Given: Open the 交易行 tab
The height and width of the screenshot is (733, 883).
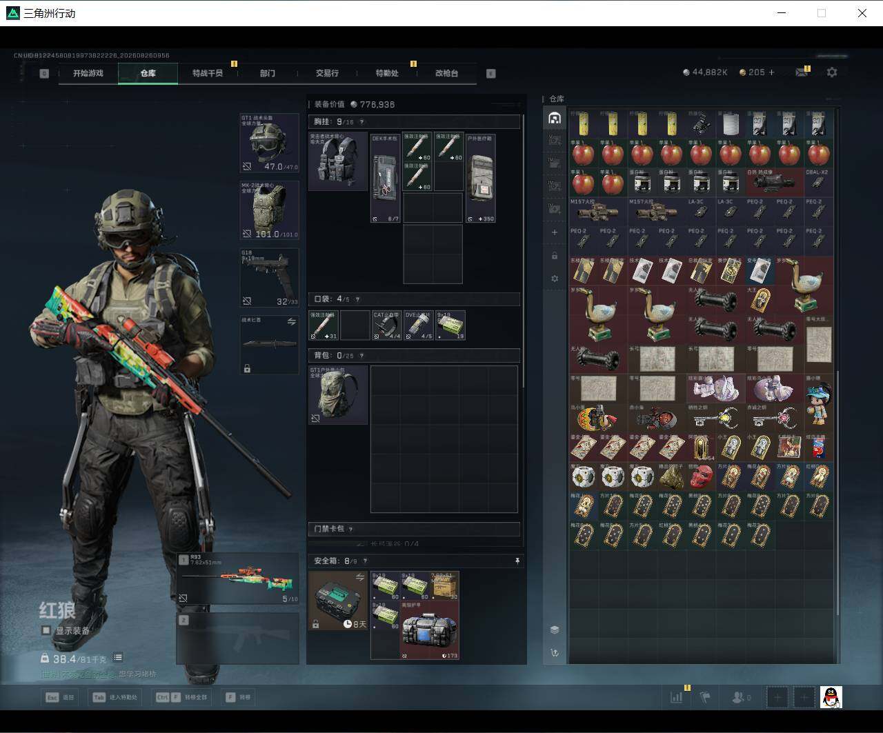Looking at the screenshot, I should click(x=327, y=73).
